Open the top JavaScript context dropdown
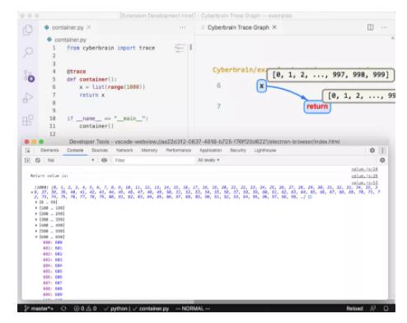 pyautogui.click(x=71, y=160)
